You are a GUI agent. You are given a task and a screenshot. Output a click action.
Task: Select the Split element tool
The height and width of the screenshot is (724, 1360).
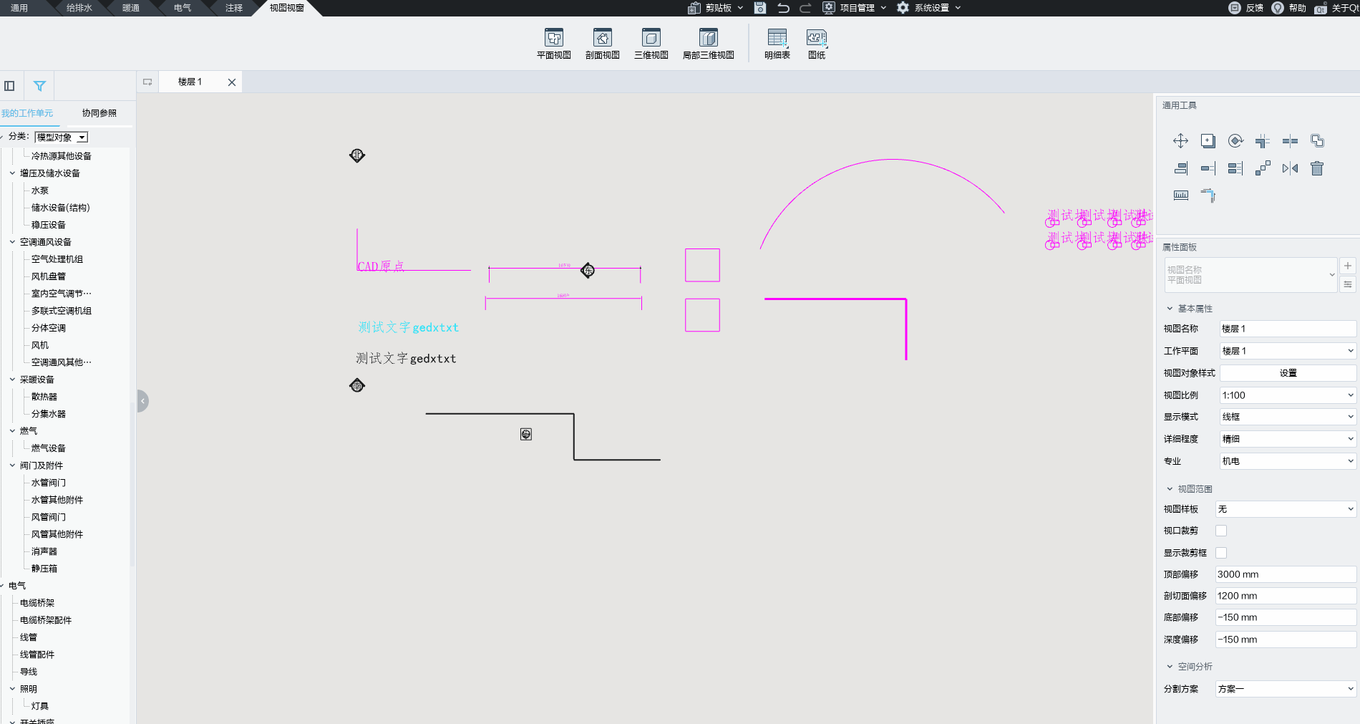tap(1290, 141)
